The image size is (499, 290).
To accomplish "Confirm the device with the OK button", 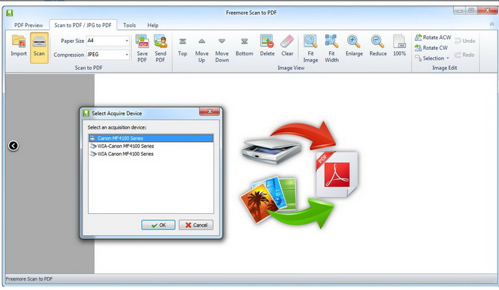I will click(x=158, y=225).
